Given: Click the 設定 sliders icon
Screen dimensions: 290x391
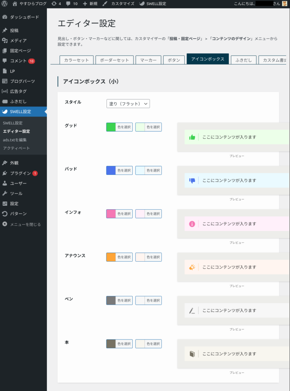Looking at the screenshot, I should (x=5, y=204).
